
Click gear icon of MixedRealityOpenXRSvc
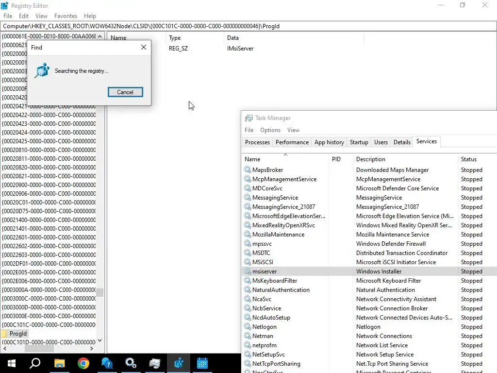(x=248, y=225)
